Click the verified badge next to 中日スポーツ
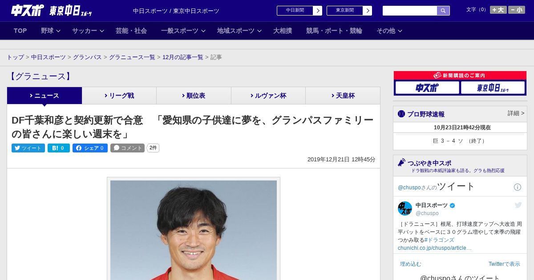The width and height of the screenshot is (534, 280). point(453,205)
